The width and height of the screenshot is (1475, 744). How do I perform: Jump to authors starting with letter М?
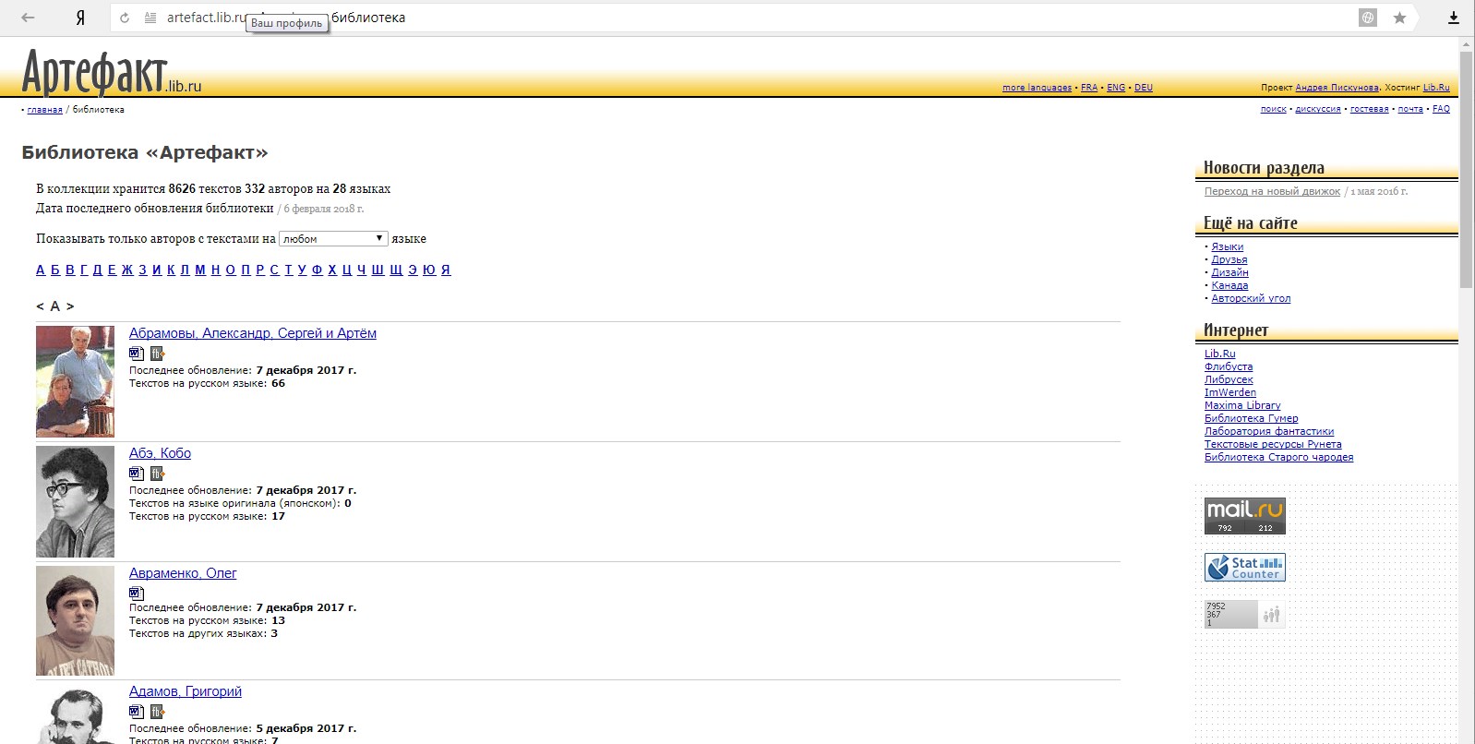click(x=200, y=270)
